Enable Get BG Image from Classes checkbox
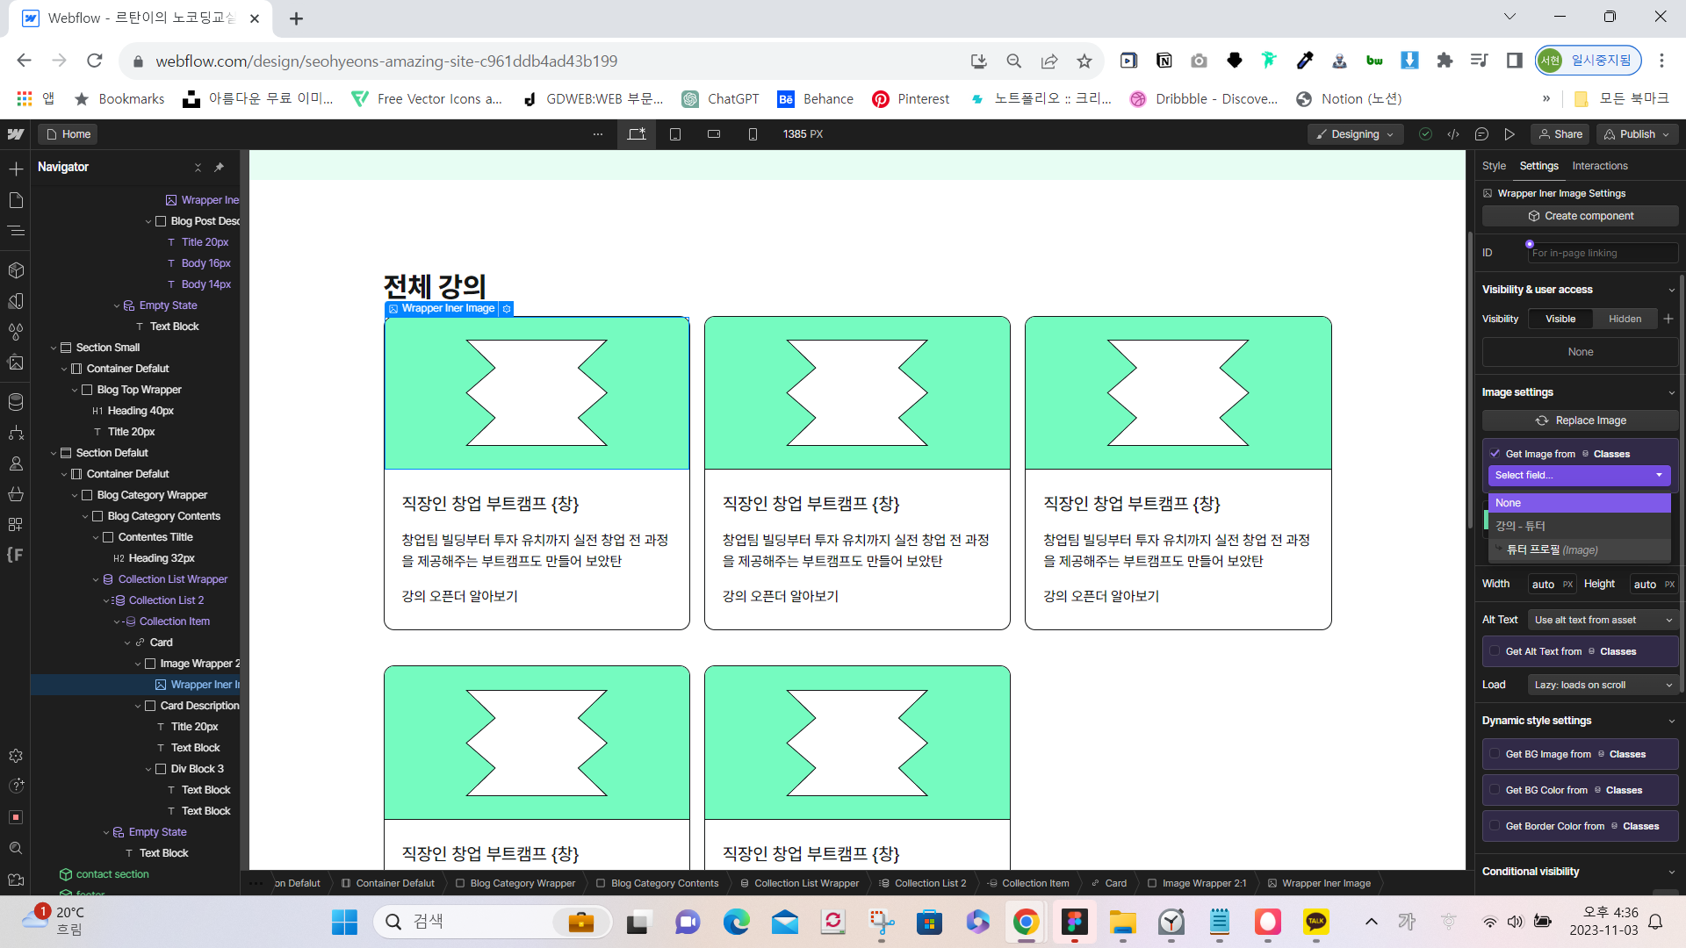 1495,754
